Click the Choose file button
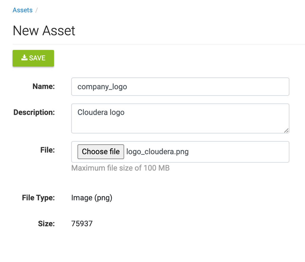This screenshot has width=305, height=262. tap(101, 152)
